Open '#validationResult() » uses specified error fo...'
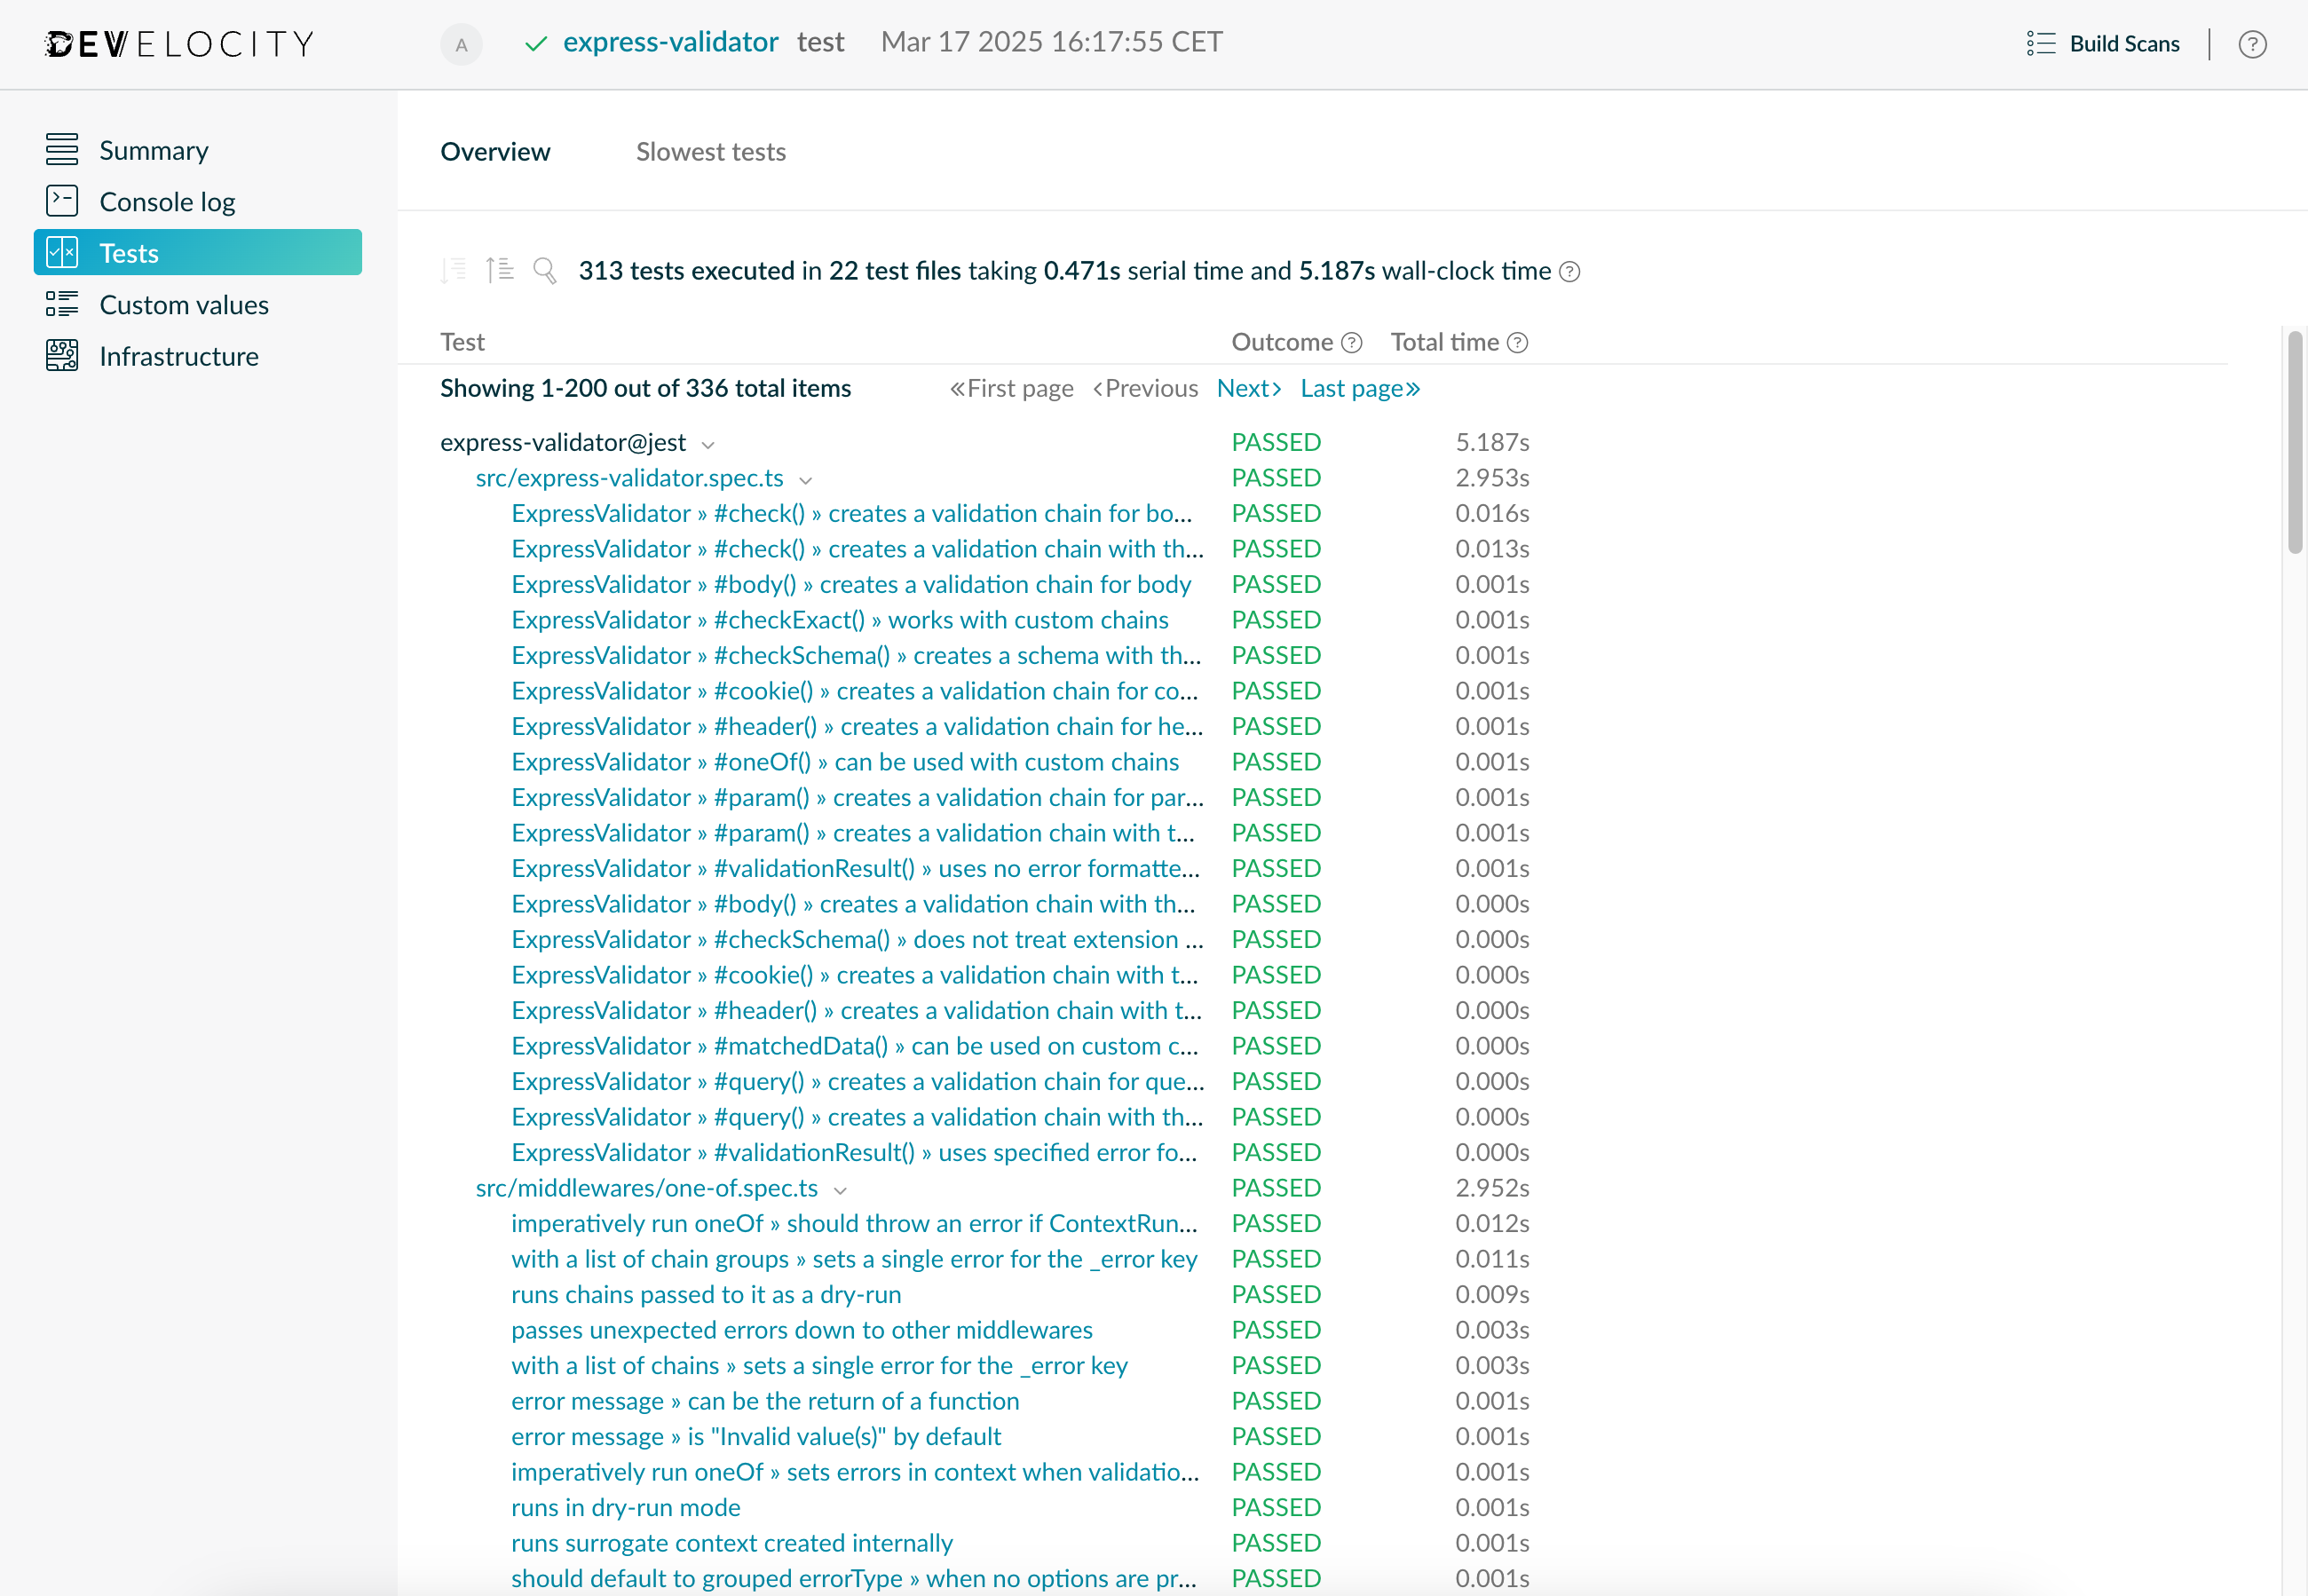The image size is (2308, 1596). point(855,1152)
